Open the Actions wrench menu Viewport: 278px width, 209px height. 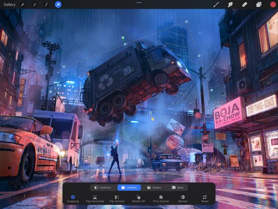click(23, 5)
